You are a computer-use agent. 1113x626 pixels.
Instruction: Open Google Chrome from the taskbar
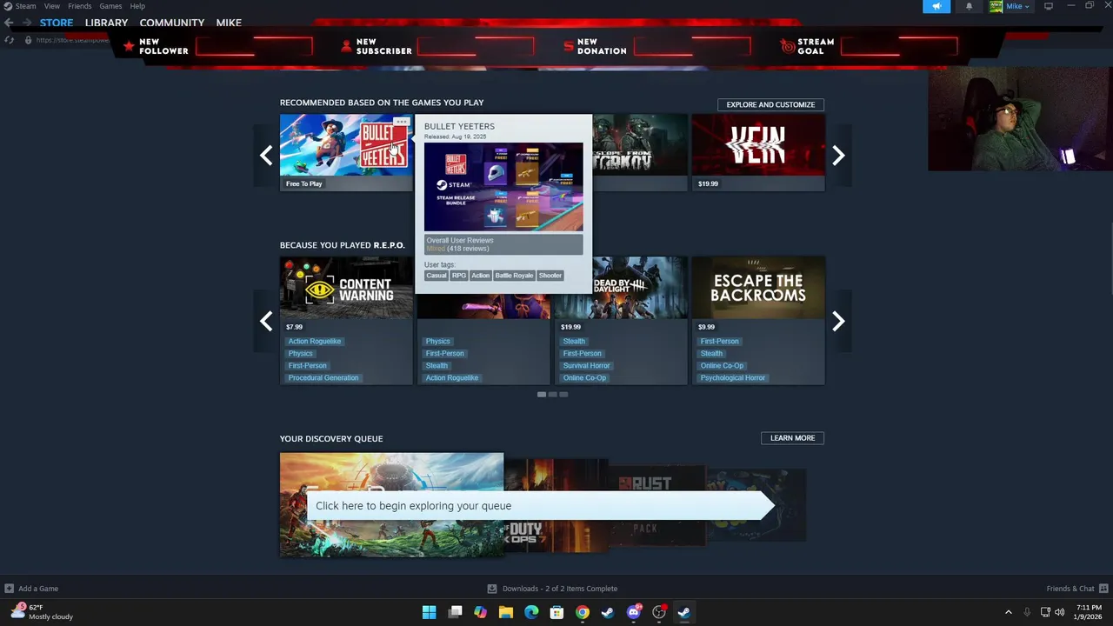point(582,612)
